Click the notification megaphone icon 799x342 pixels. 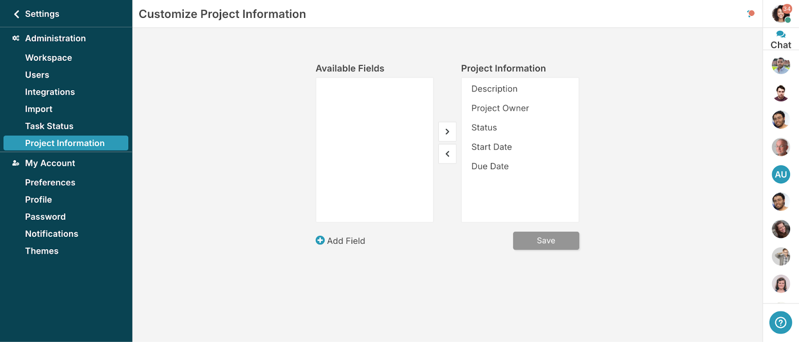click(751, 13)
